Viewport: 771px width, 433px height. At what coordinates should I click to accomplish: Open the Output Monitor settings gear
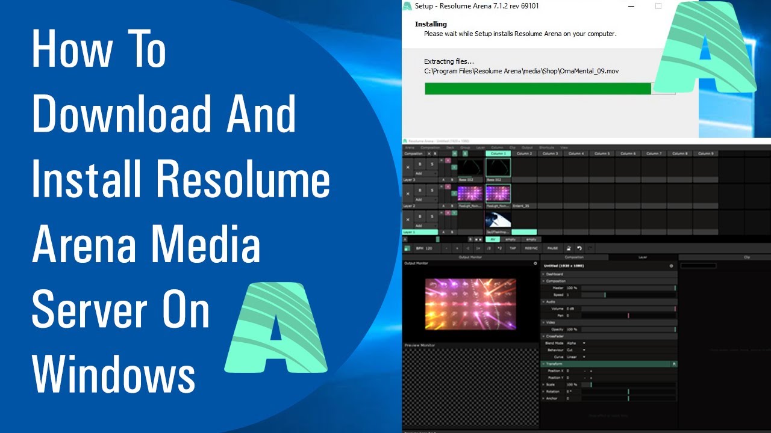[x=535, y=263]
